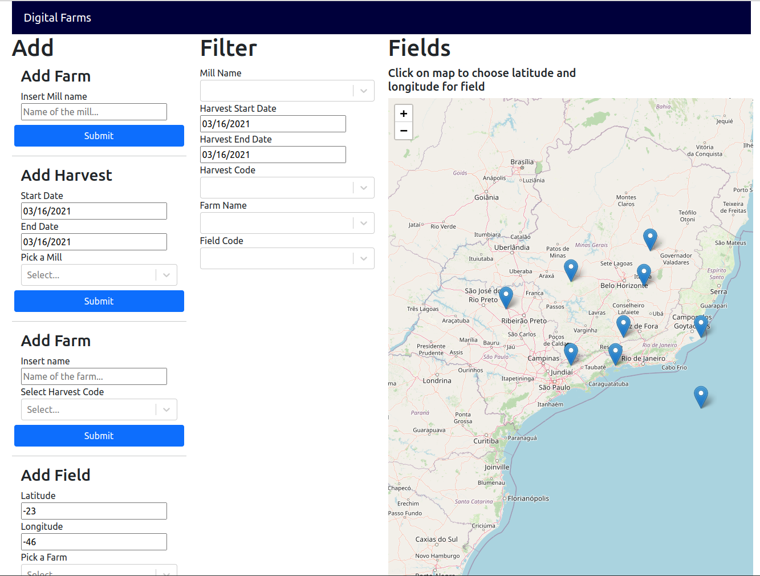Screen dimensions: 760x576
Task: Click the Uberlândia label on map
Action: [x=512, y=248]
